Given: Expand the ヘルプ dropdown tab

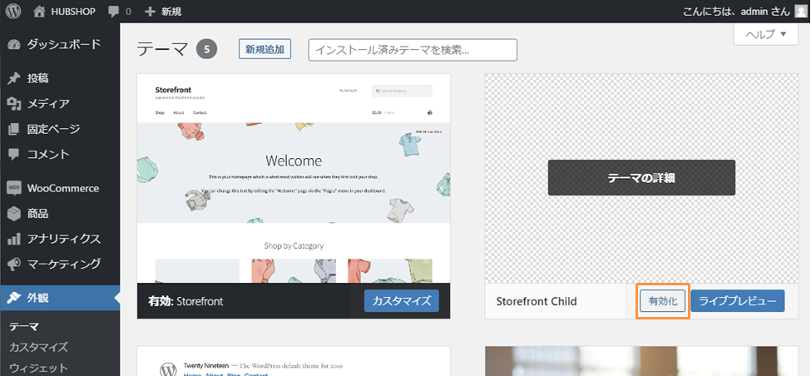Looking at the screenshot, I should click(x=765, y=34).
